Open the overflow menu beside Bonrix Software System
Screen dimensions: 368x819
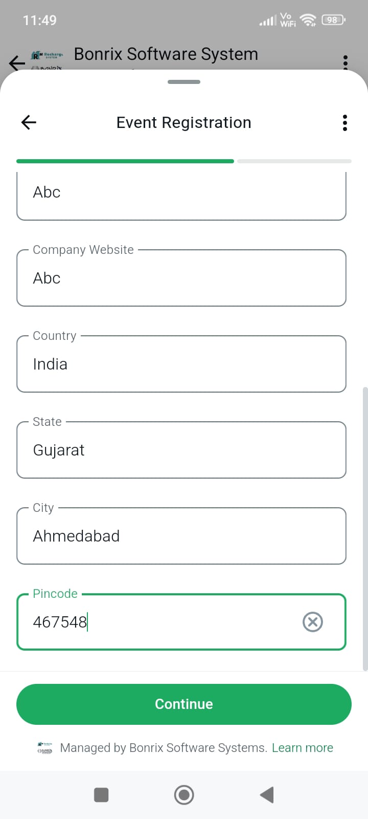(346, 61)
